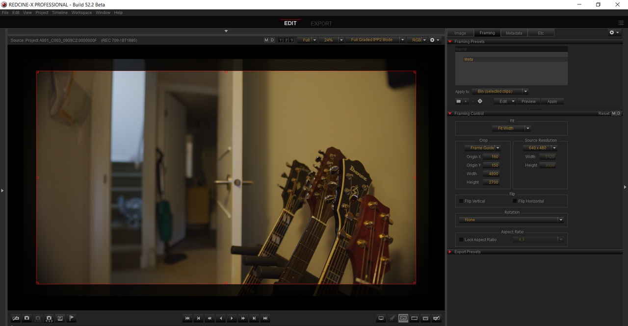Open the Timeline menu
628x326 pixels.
[60, 13]
